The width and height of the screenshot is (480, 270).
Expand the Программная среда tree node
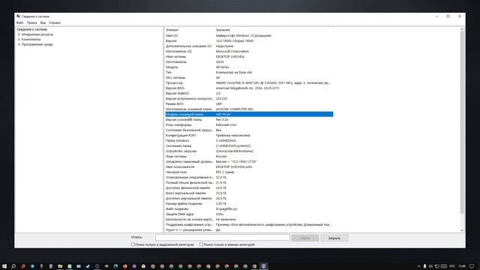tap(19, 44)
